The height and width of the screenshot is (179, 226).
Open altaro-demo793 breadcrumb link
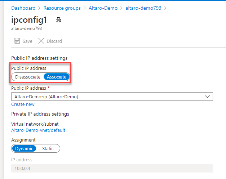tap(143, 8)
